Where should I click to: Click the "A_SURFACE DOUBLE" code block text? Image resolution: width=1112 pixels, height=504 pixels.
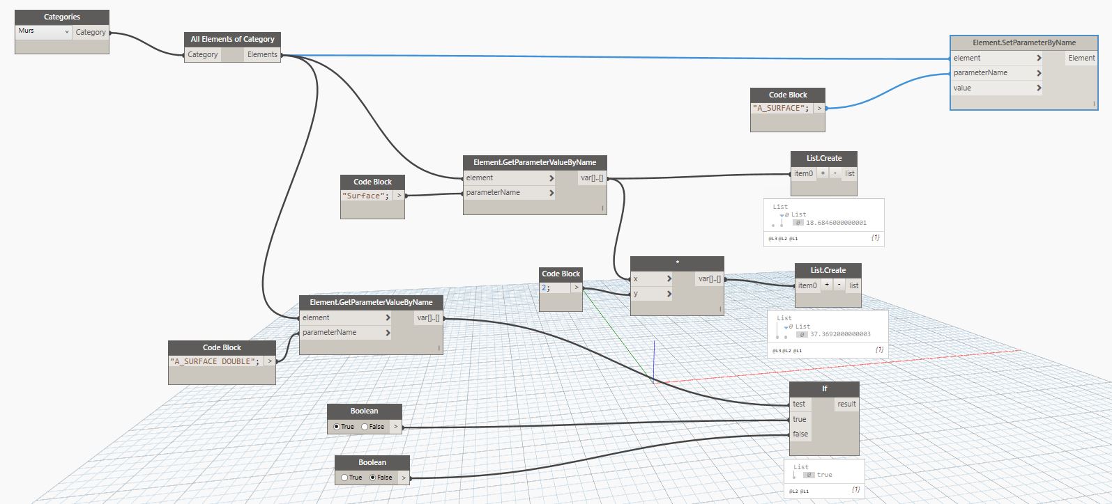(215, 361)
